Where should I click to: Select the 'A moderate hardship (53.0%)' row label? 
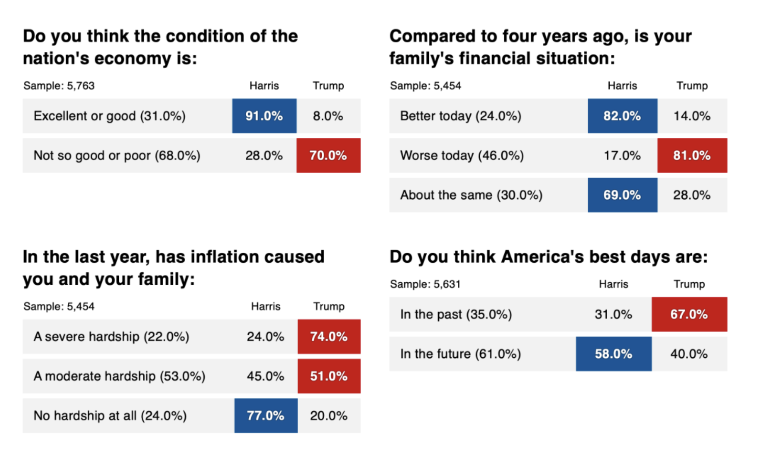pyautogui.click(x=119, y=376)
